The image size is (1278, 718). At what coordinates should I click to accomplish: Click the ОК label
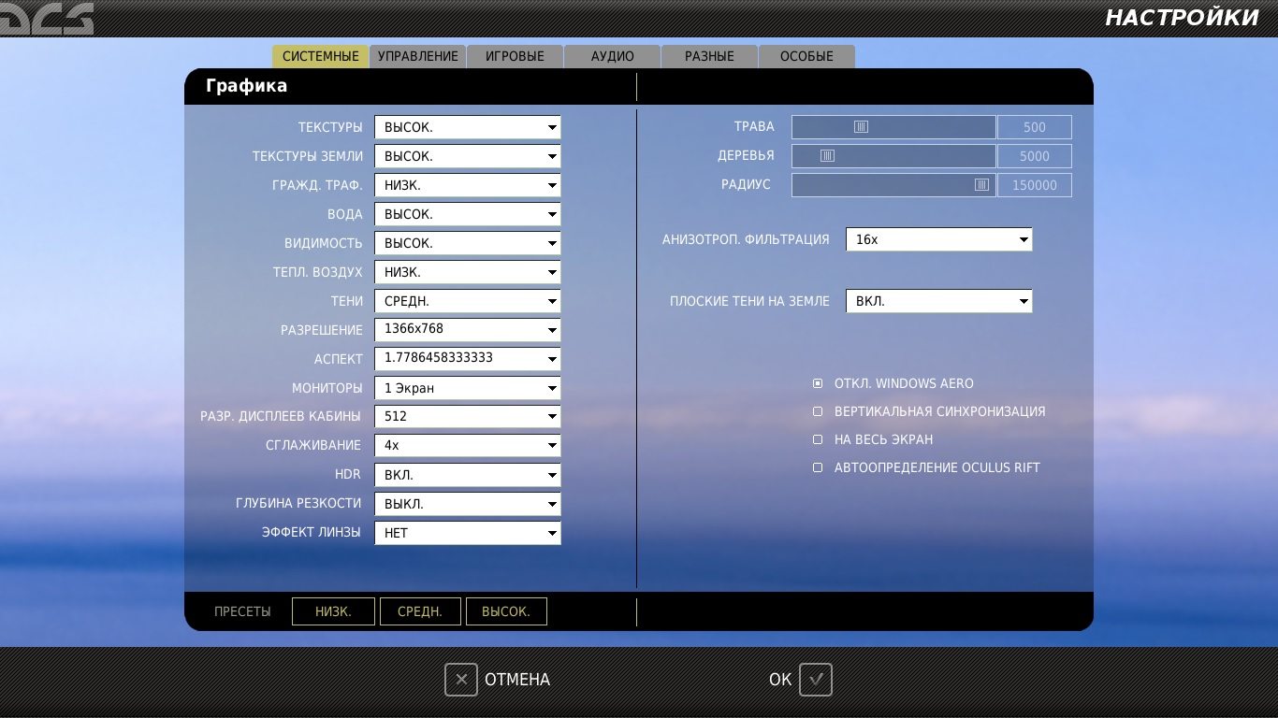pyautogui.click(x=780, y=680)
